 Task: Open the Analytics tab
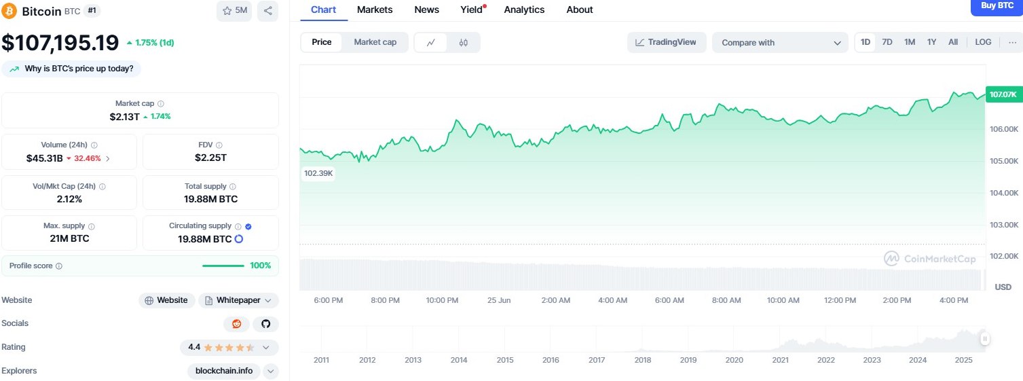[524, 10]
